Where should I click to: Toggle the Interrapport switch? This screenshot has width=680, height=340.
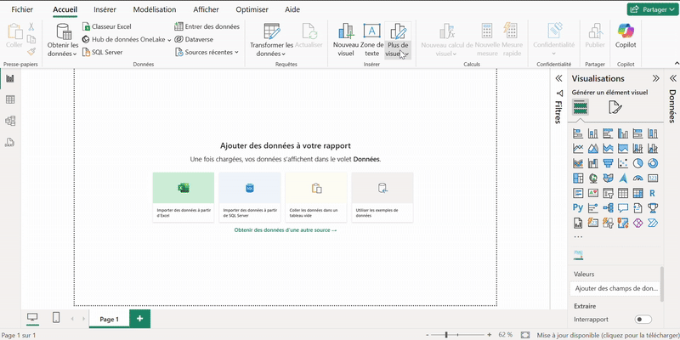[x=643, y=320]
